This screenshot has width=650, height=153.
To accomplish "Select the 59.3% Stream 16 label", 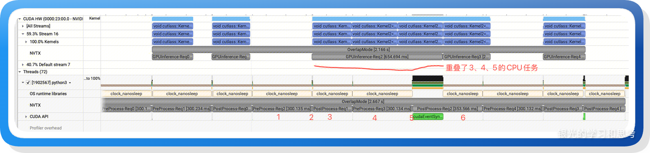I will [42, 34].
